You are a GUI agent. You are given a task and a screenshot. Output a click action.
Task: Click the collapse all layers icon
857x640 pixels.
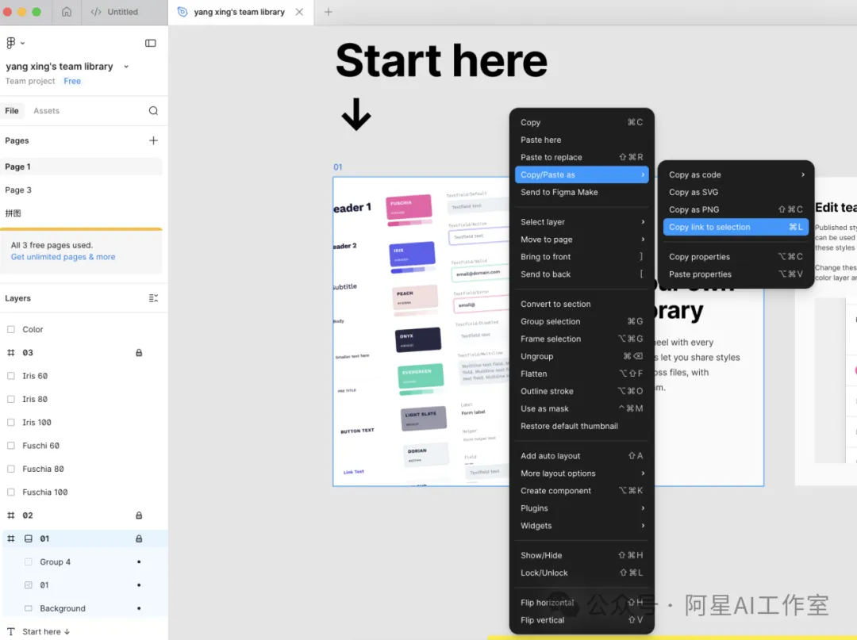[x=154, y=298]
